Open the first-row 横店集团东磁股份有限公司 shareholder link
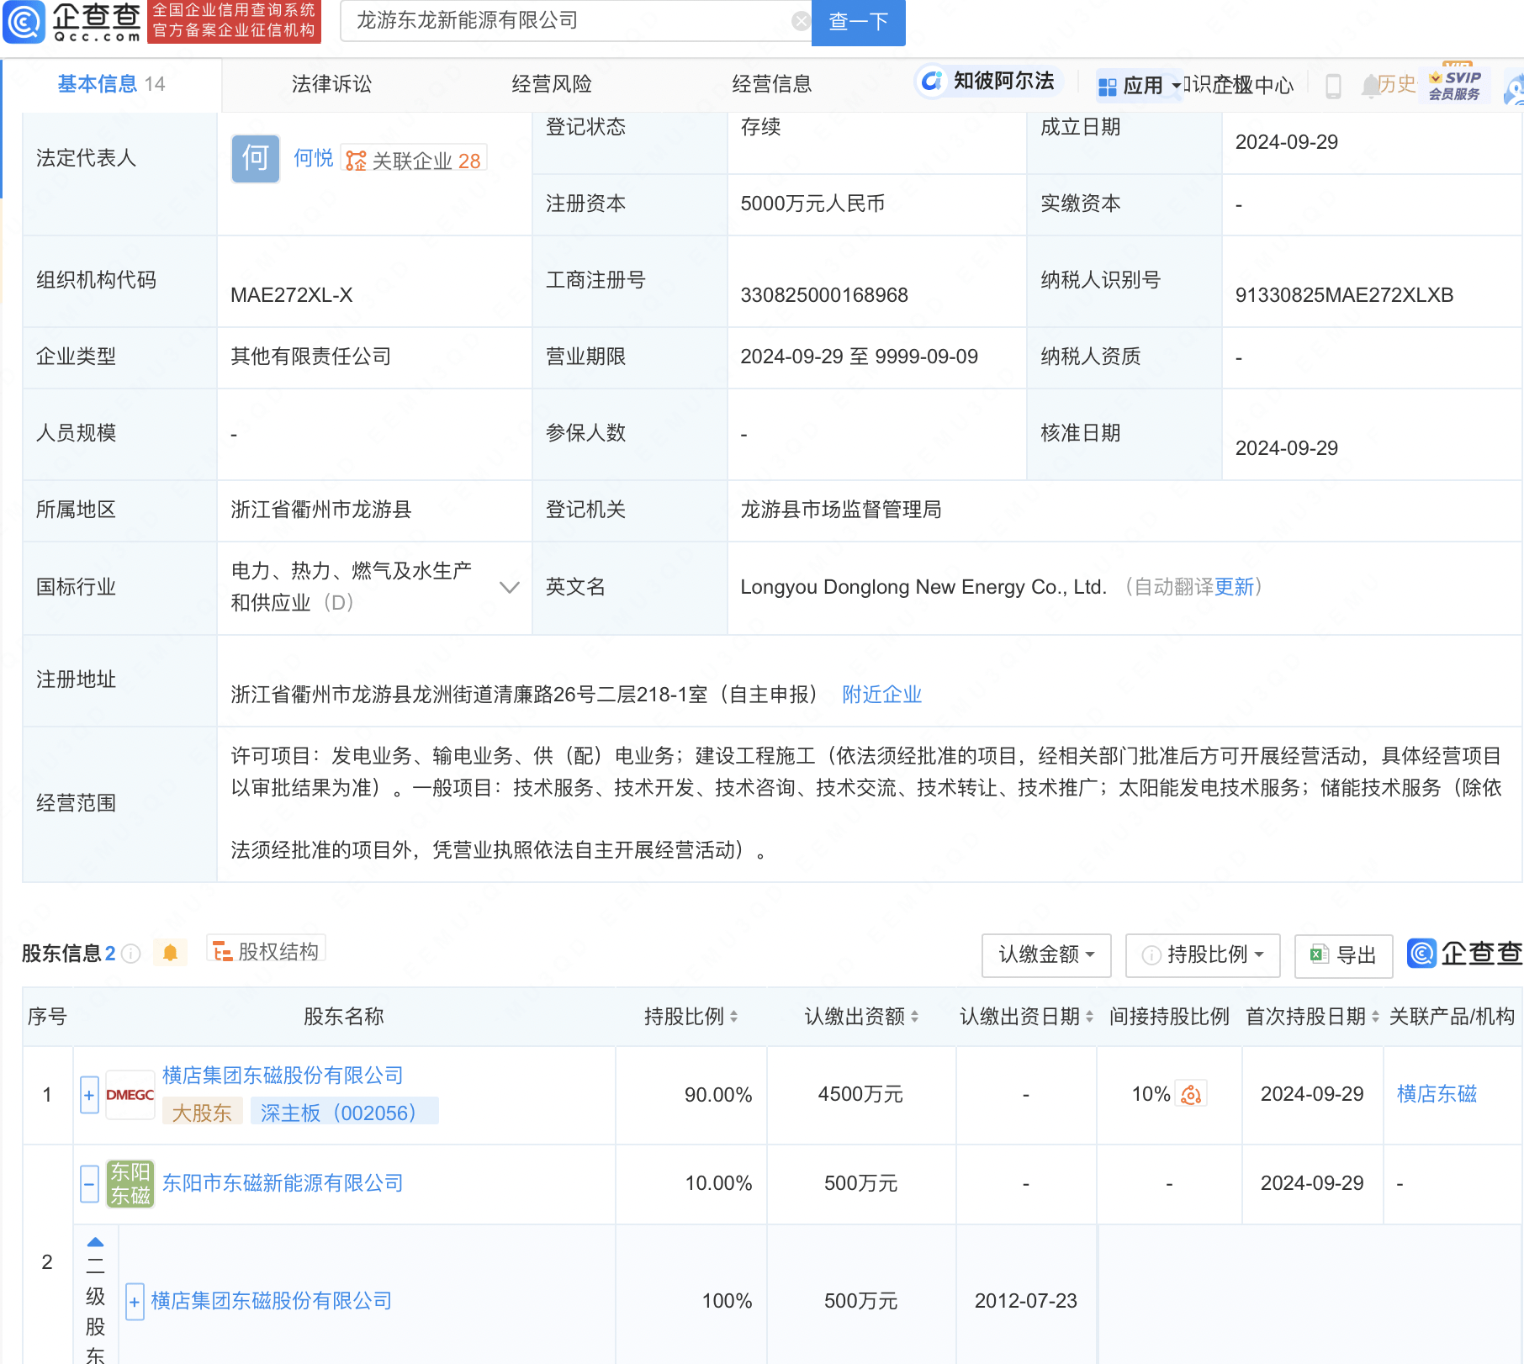This screenshot has height=1364, width=1524. [283, 1076]
